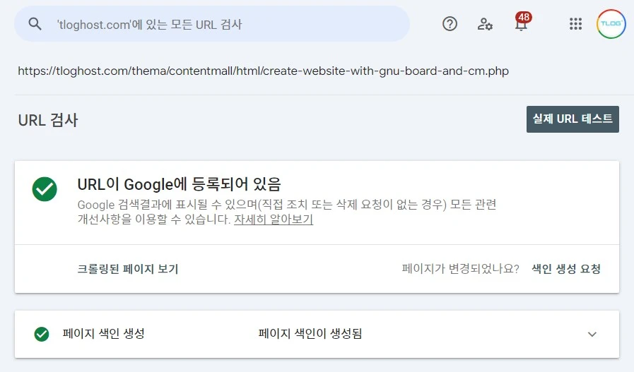The width and height of the screenshot is (634, 372).
Task: Click the red 48 notification badge
Action: tap(524, 17)
